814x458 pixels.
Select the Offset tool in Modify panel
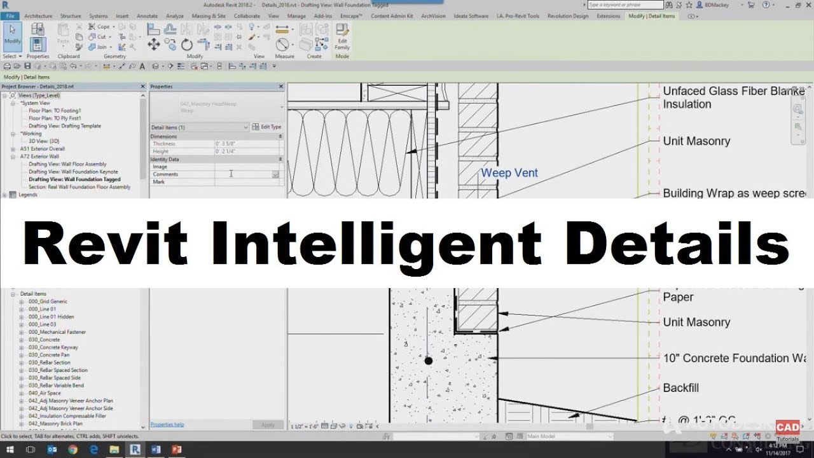click(x=170, y=29)
